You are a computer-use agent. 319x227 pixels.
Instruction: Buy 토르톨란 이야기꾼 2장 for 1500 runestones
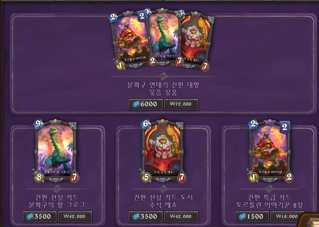(x=252, y=217)
